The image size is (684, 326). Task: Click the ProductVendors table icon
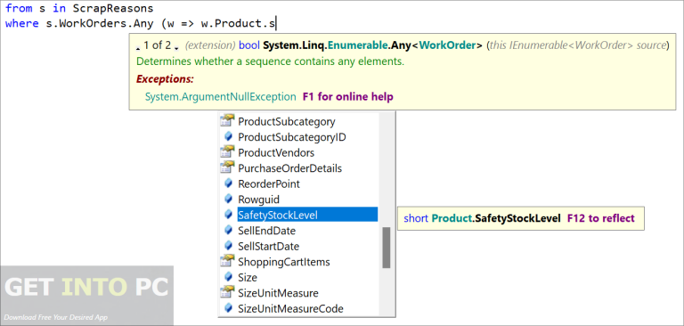(227, 152)
